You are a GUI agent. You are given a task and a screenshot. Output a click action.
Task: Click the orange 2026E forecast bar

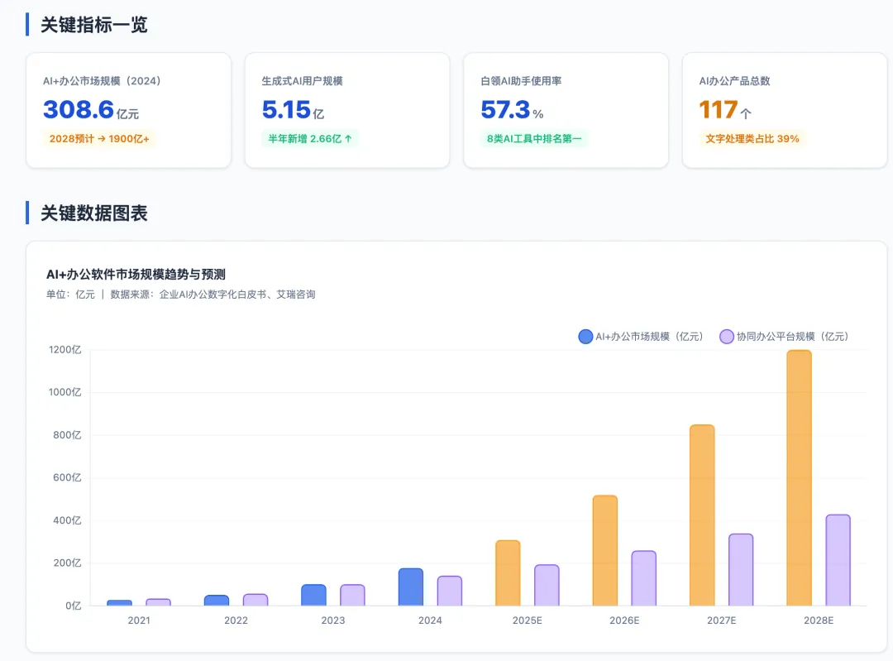604,550
